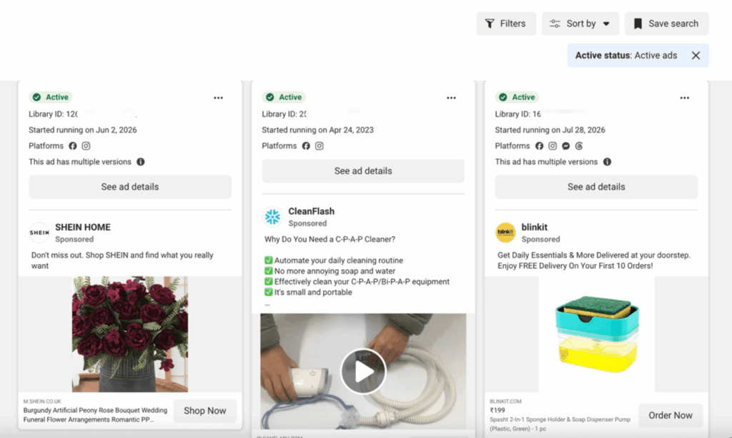732x438 pixels.
Task: Click the Active status badge on SHEIN HOME ad
Action: pyautogui.click(x=51, y=97)
